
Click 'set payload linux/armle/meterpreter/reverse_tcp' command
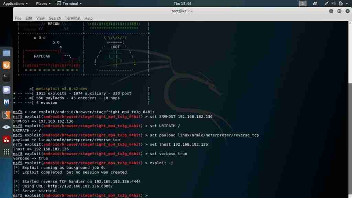point(205,135)
